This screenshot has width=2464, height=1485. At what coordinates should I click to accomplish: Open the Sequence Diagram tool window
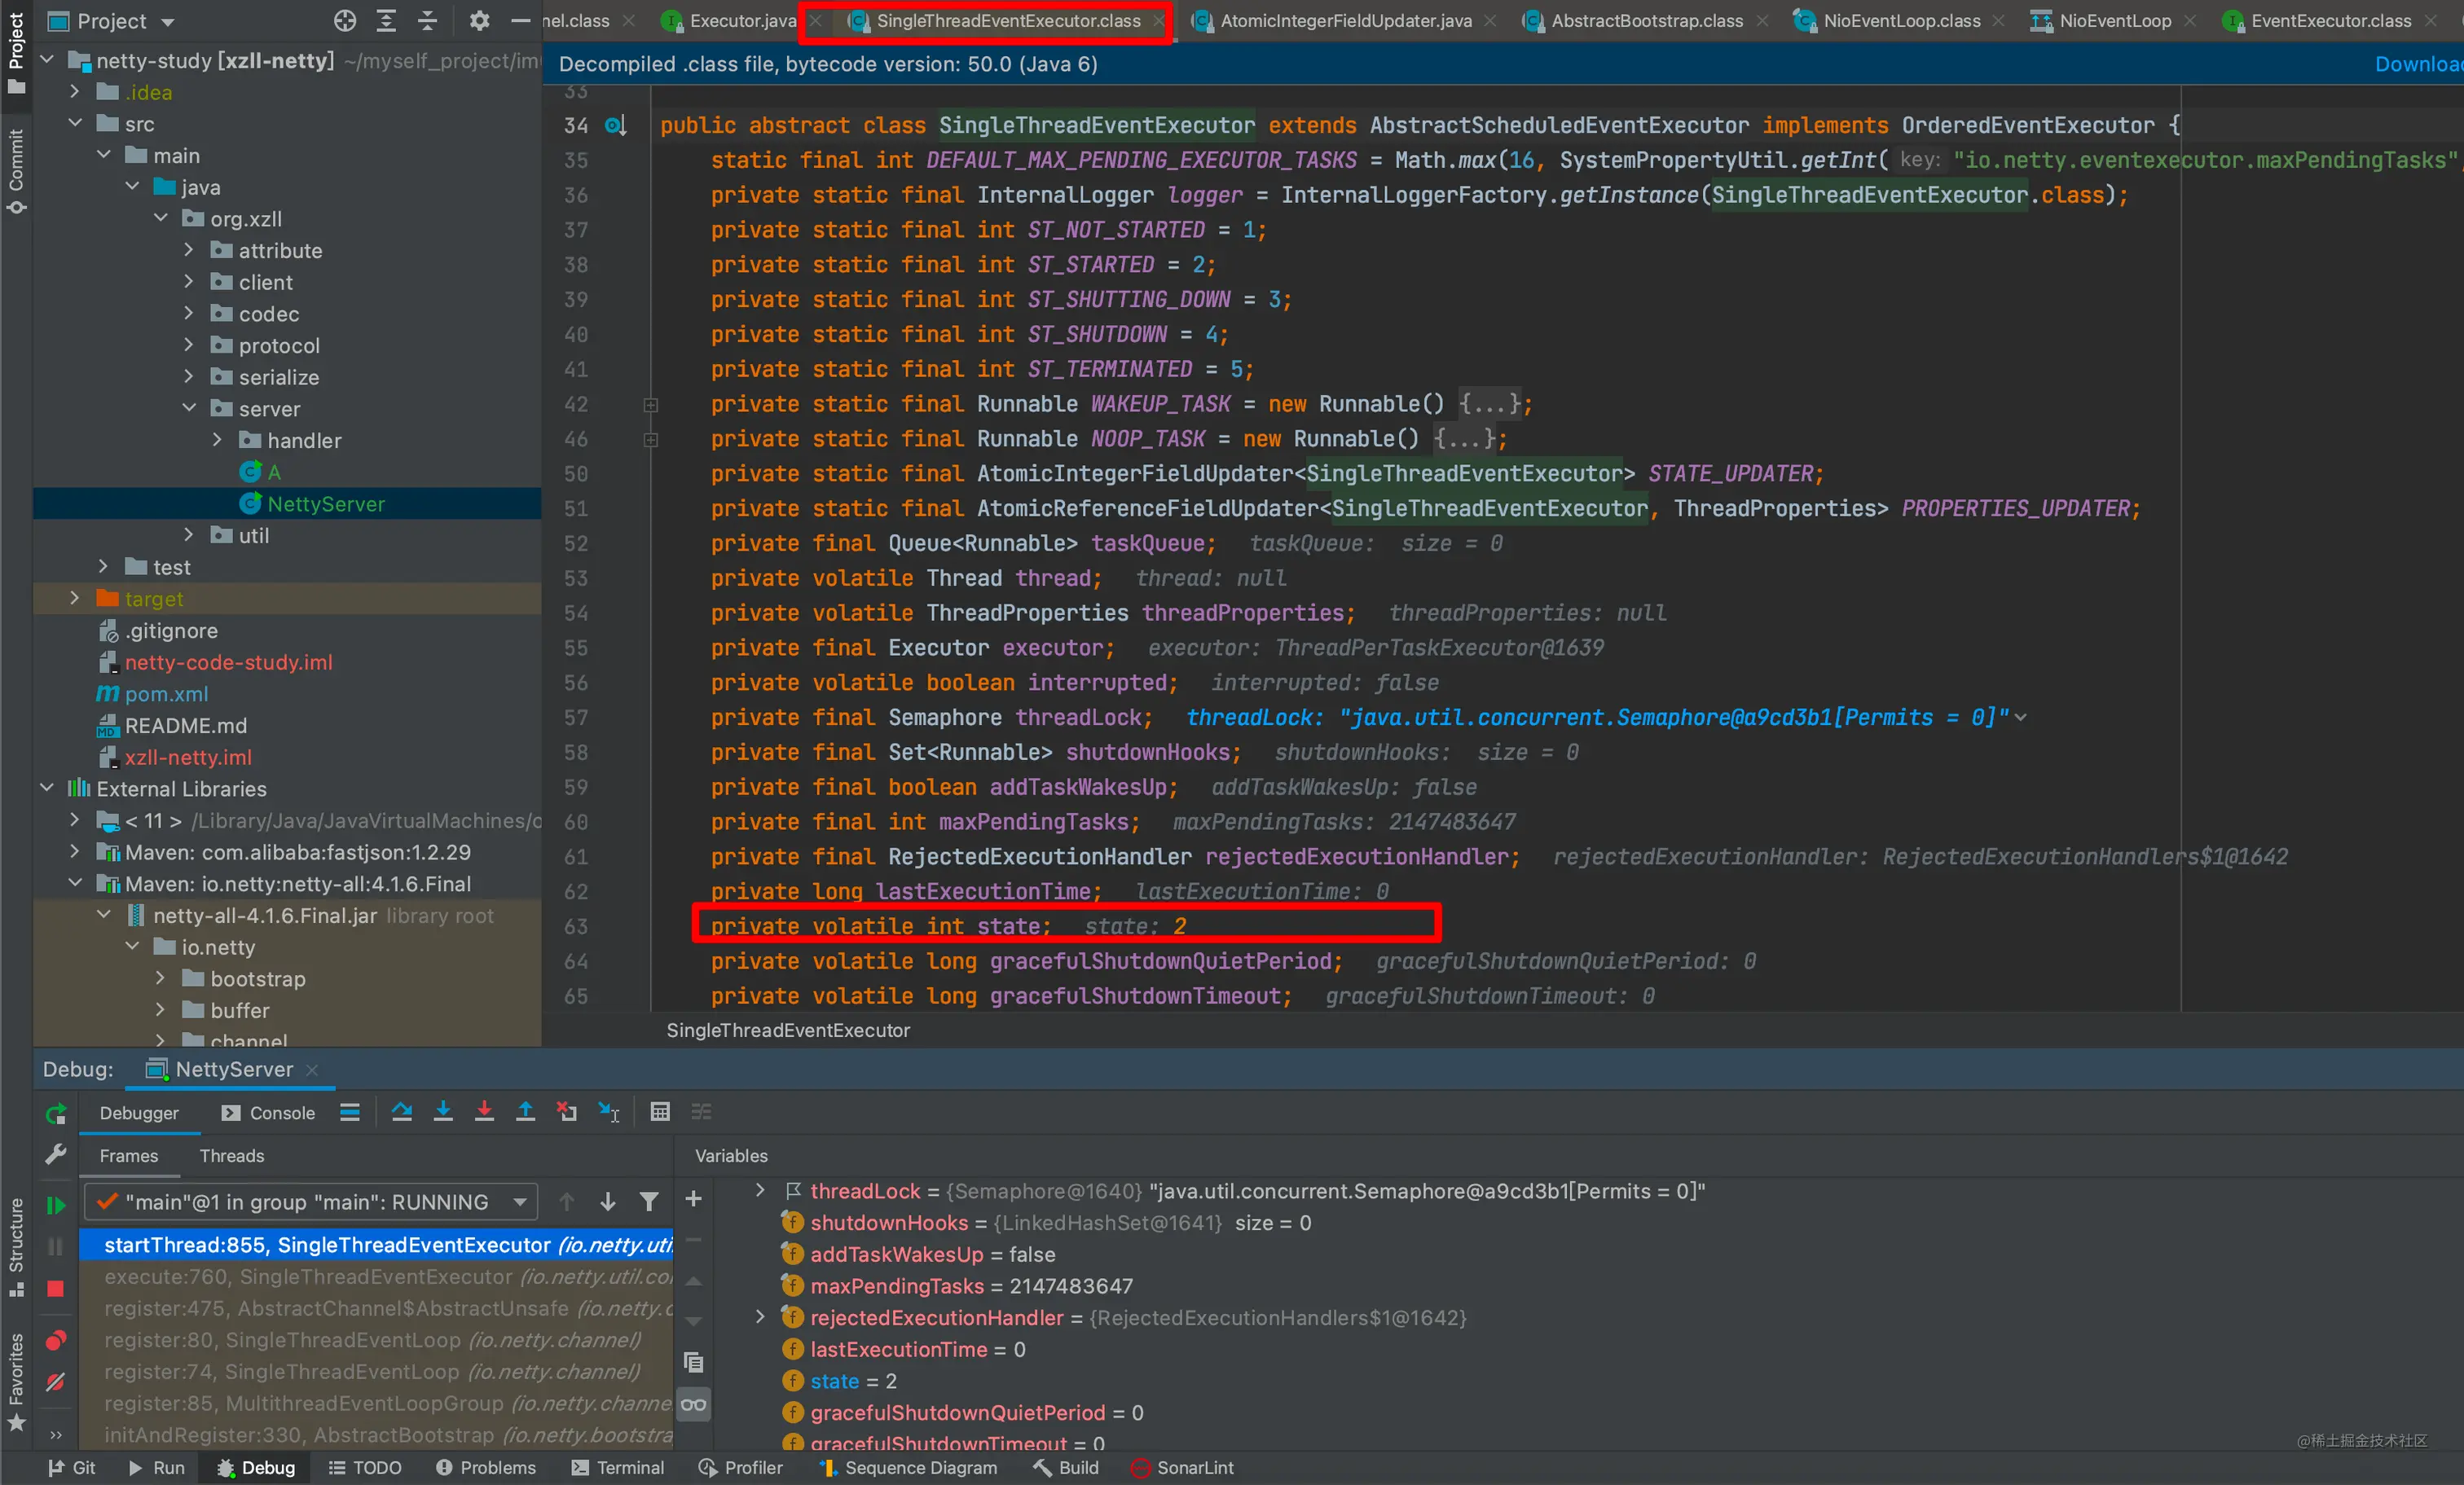click(x=908, y=1468)
